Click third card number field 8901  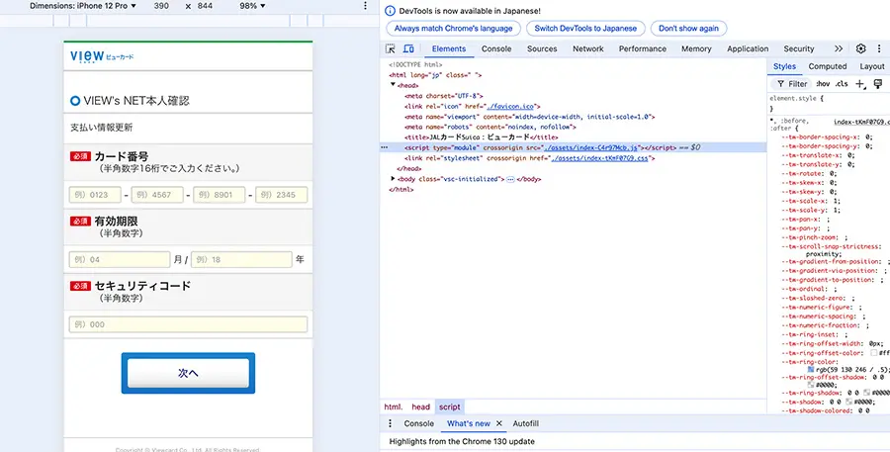(220, 195)
